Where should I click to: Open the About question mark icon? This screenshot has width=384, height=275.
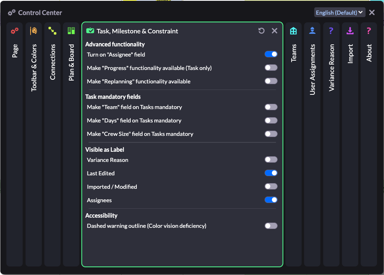click(x=369, y=31)
